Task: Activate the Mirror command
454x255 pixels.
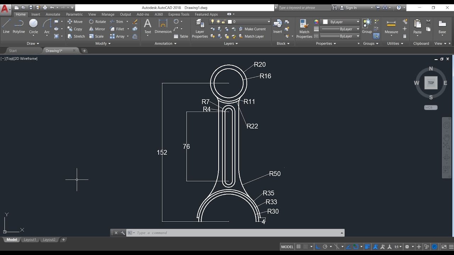Action: [x=97, y=29]
